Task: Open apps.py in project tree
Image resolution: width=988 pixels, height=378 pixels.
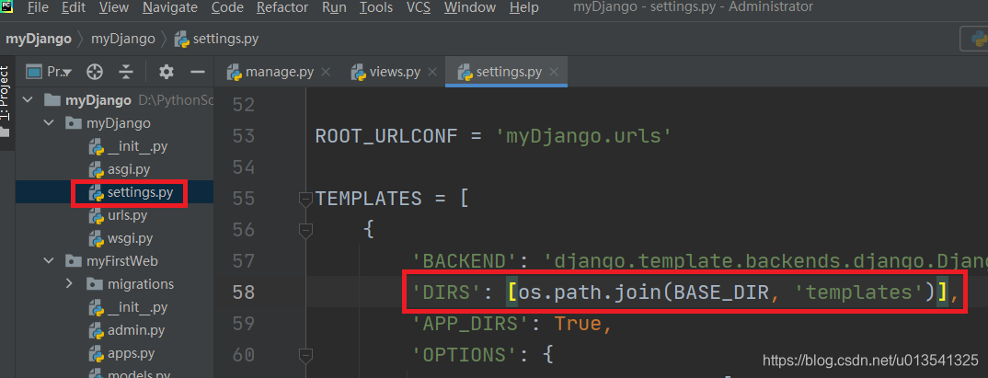Action: click(132, 353)
